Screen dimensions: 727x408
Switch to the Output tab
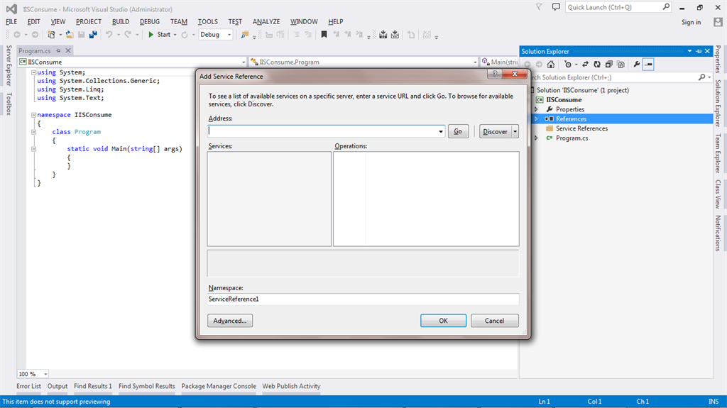pos(58,386)
